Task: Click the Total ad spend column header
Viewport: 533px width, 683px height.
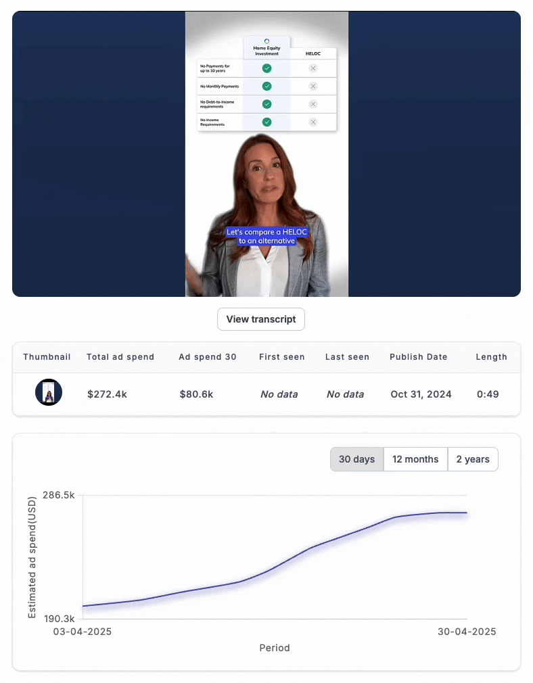Action: point(120,357)
